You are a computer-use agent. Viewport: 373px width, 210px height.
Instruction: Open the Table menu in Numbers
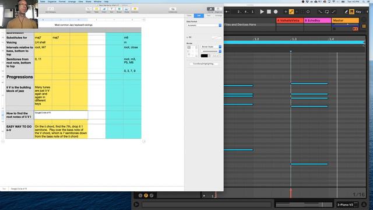pos(43,1)
